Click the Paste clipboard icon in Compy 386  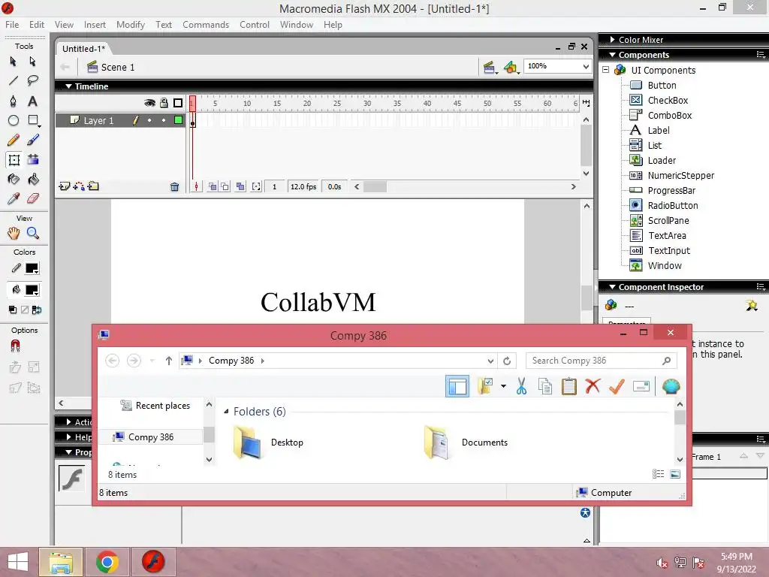(569, 387)
